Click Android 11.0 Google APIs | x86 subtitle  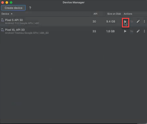[22, 23]
